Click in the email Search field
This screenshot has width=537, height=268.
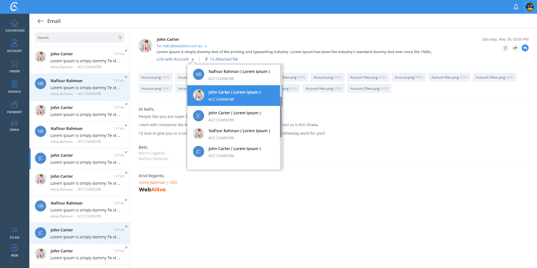[x=77, y=38]
